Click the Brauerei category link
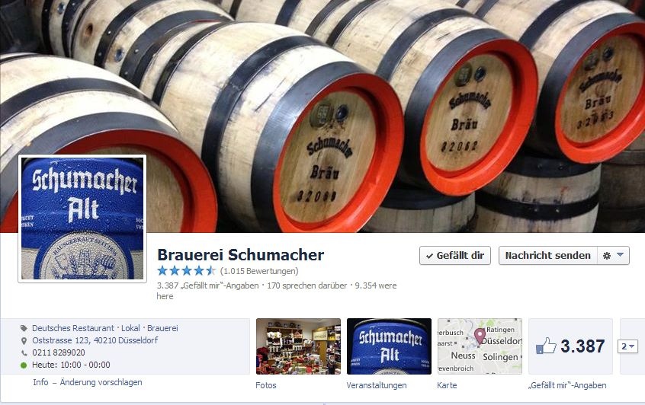645x405 pixels. pyautogui.click(x=162, y=328)
